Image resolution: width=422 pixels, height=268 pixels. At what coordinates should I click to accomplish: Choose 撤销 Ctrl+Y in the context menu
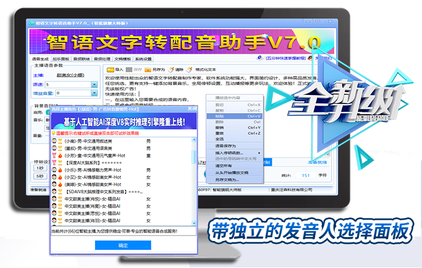tap(235, 128)
